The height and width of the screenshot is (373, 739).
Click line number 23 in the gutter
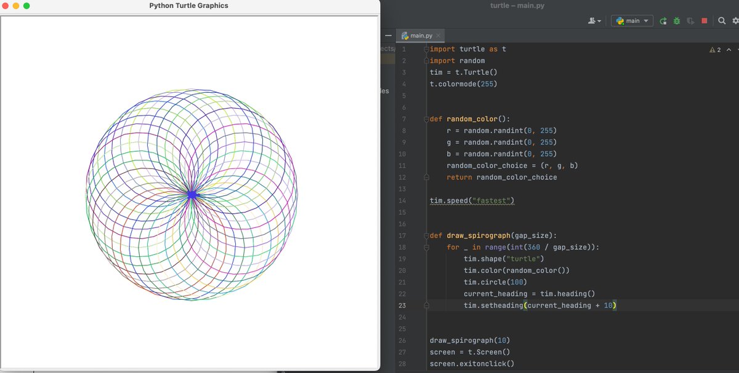click(402, 305)
